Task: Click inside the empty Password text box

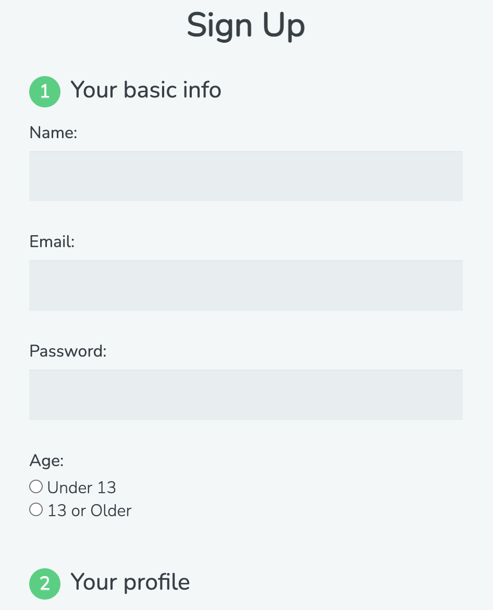Action: tap(246, 395)
